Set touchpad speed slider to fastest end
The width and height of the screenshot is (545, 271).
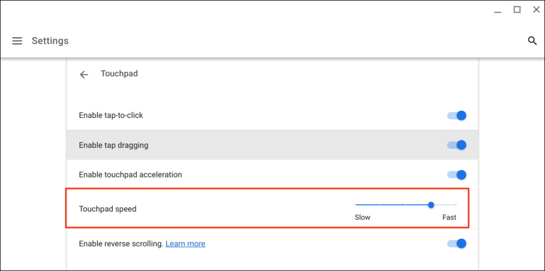456,205
